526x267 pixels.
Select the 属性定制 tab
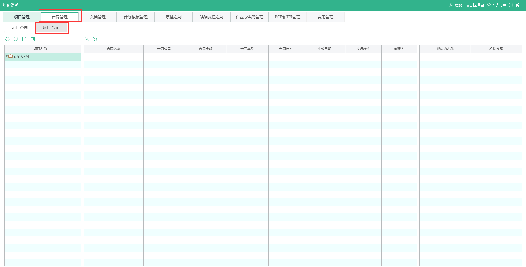pyautogui.click(x=174, y=17)
